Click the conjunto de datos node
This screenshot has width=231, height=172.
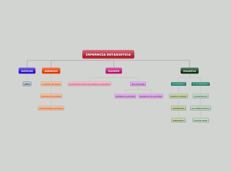[x=51, y=84]
